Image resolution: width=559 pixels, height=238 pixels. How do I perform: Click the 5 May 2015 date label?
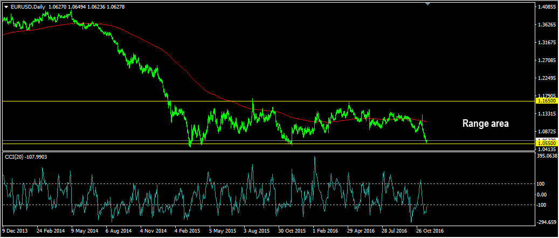(223, 231)
